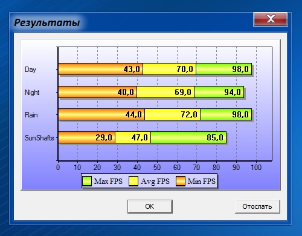Image resolution: width=302 pixels, height=236 pixels.
Task: Click the Max FPS green legend swatch
Action: tap(87, 181)
